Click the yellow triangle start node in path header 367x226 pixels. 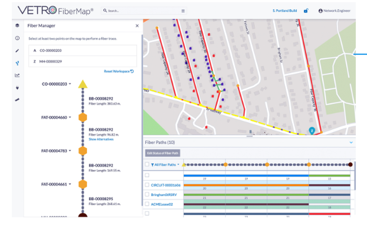(184, 165)
